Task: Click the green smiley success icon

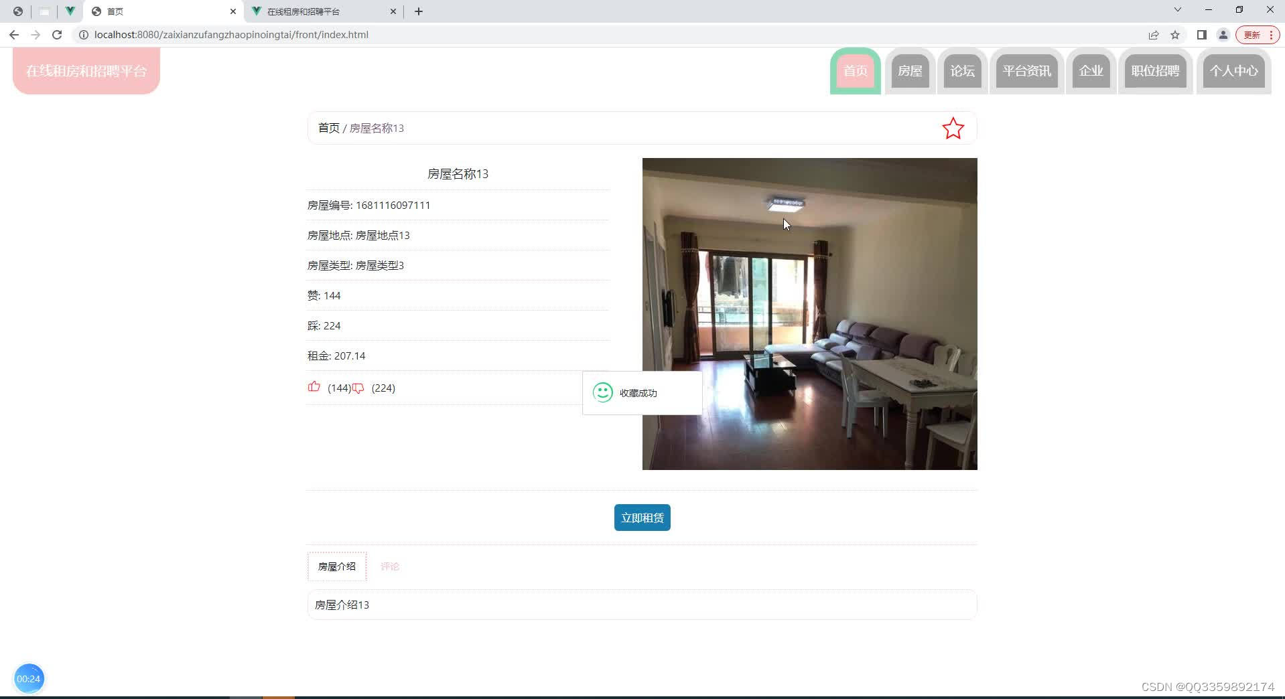Action: 603,392
